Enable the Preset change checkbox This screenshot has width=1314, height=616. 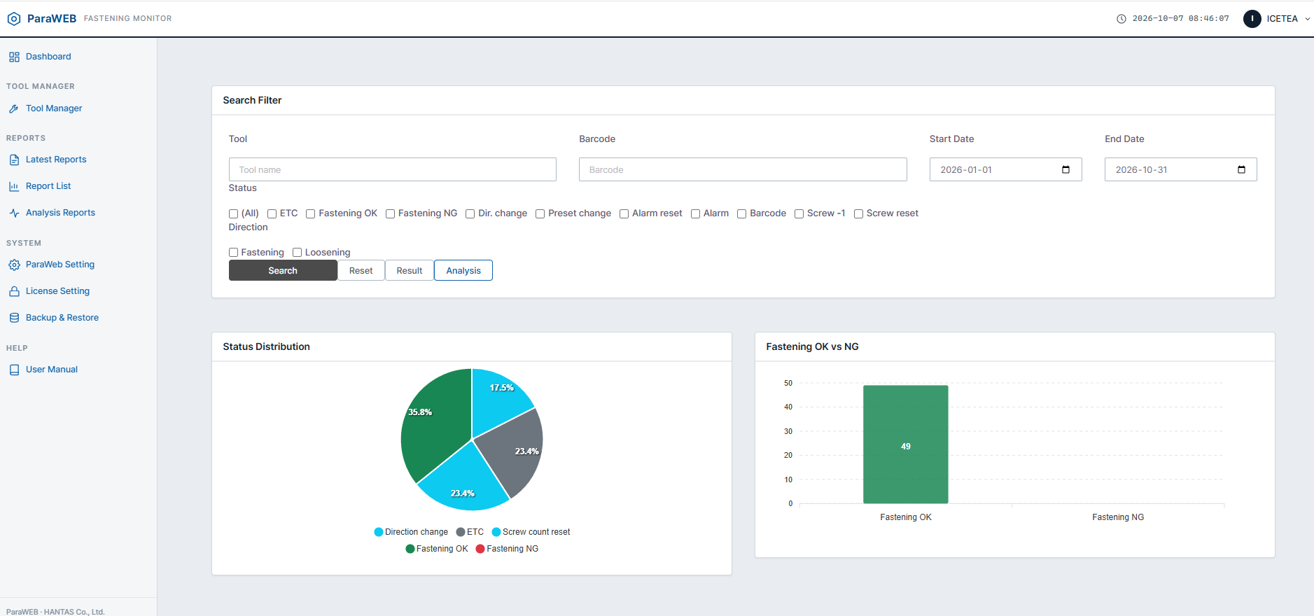tap(540, 213)
